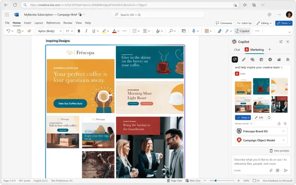
Task: Open the settings gear icon
Action: [269, 14]
